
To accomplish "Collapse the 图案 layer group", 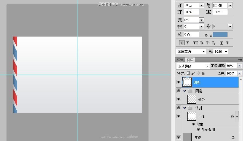I will point(185,91).
